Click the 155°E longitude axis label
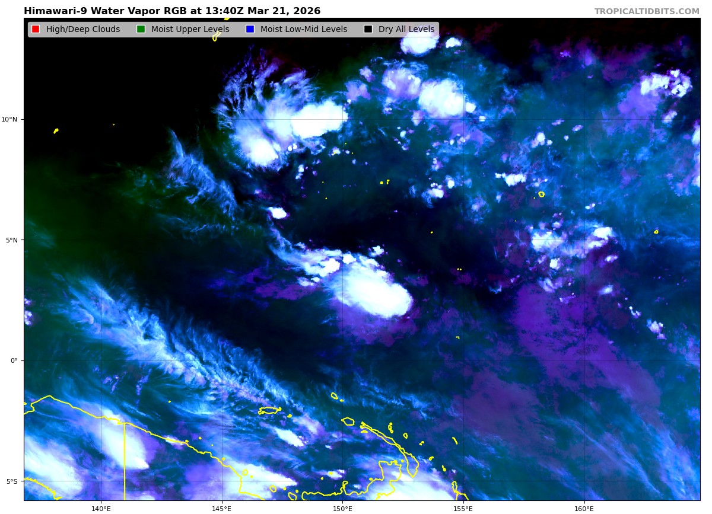The image size is (712, 514). 463,508
